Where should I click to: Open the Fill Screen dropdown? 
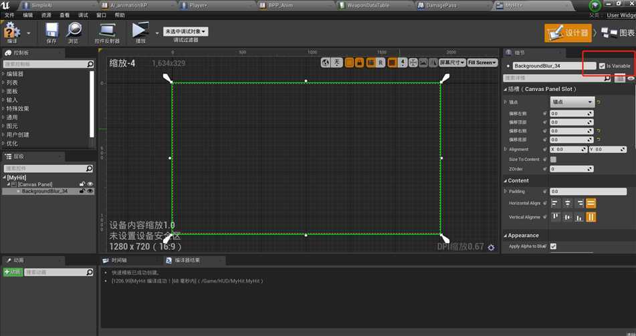[x=482, y=62]
